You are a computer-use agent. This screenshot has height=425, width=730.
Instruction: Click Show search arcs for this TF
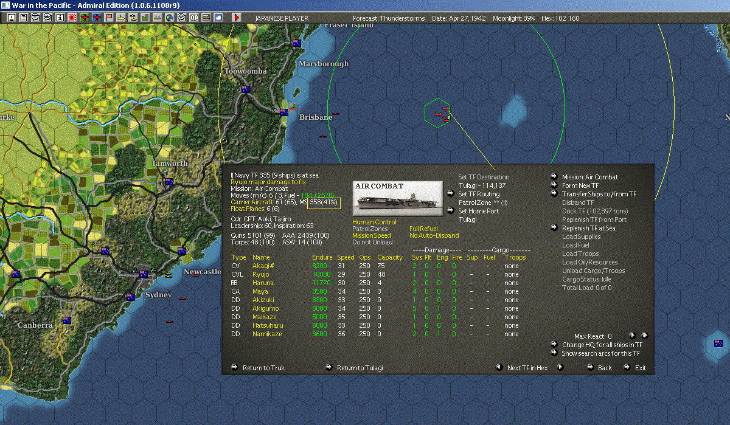(601, 353)
